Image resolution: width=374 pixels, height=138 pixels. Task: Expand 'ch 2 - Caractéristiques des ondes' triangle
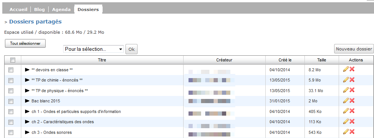tap(27, 122)
